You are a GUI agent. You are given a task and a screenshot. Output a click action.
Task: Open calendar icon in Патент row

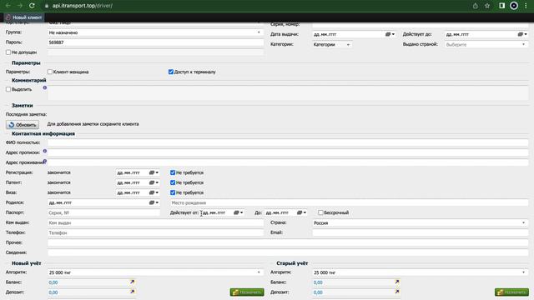click(154, 182)
